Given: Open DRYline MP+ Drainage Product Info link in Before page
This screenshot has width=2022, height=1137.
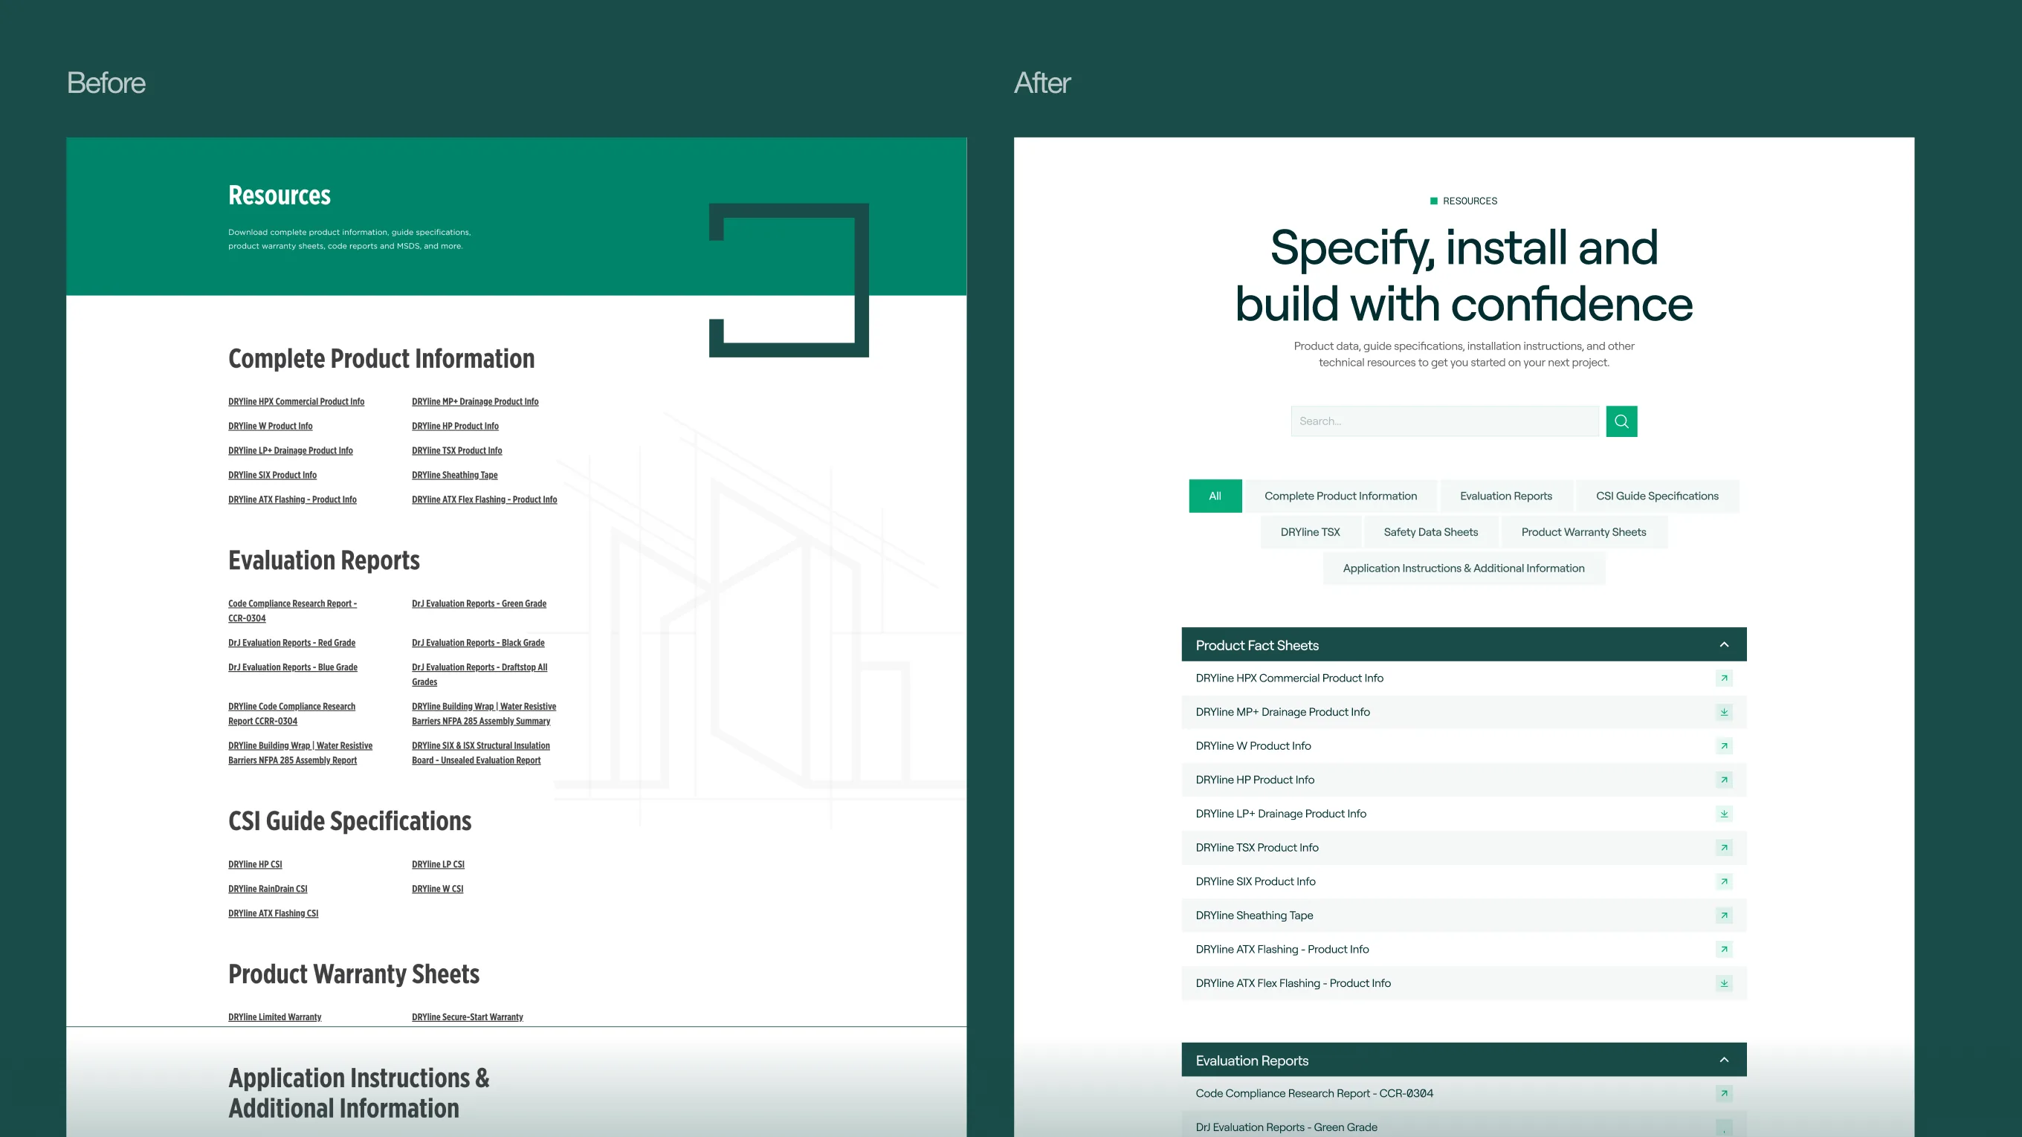Looking at the screenshot, I should click(x=475, y=402).
